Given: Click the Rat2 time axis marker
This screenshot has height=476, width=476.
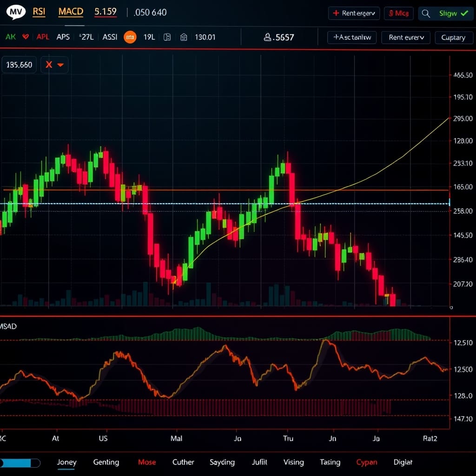Looking at the screenshot, I should coord(430,438).
